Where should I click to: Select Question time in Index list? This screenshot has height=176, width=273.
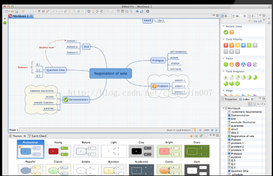click(239, 171)
